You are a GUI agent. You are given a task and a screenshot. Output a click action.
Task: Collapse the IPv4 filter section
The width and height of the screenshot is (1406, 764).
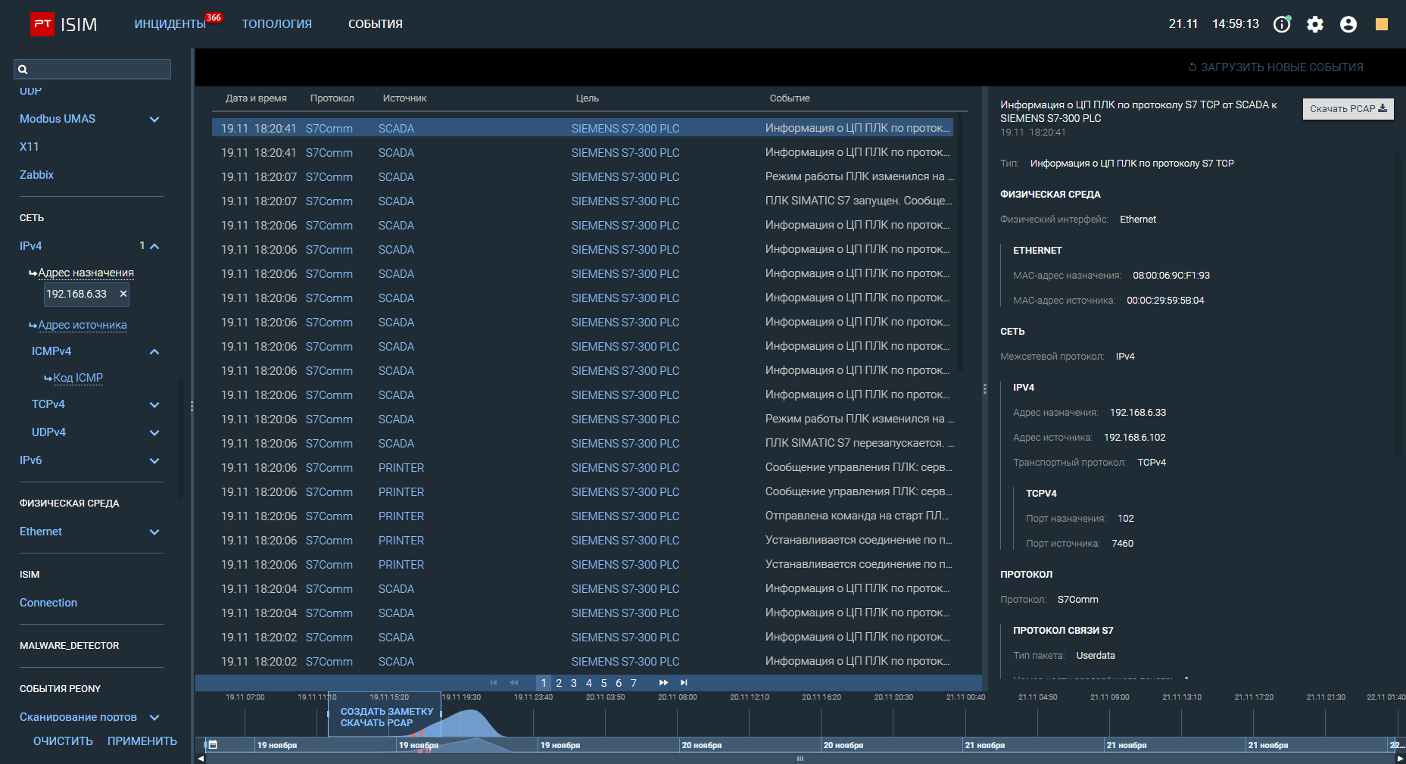(154, 246)
